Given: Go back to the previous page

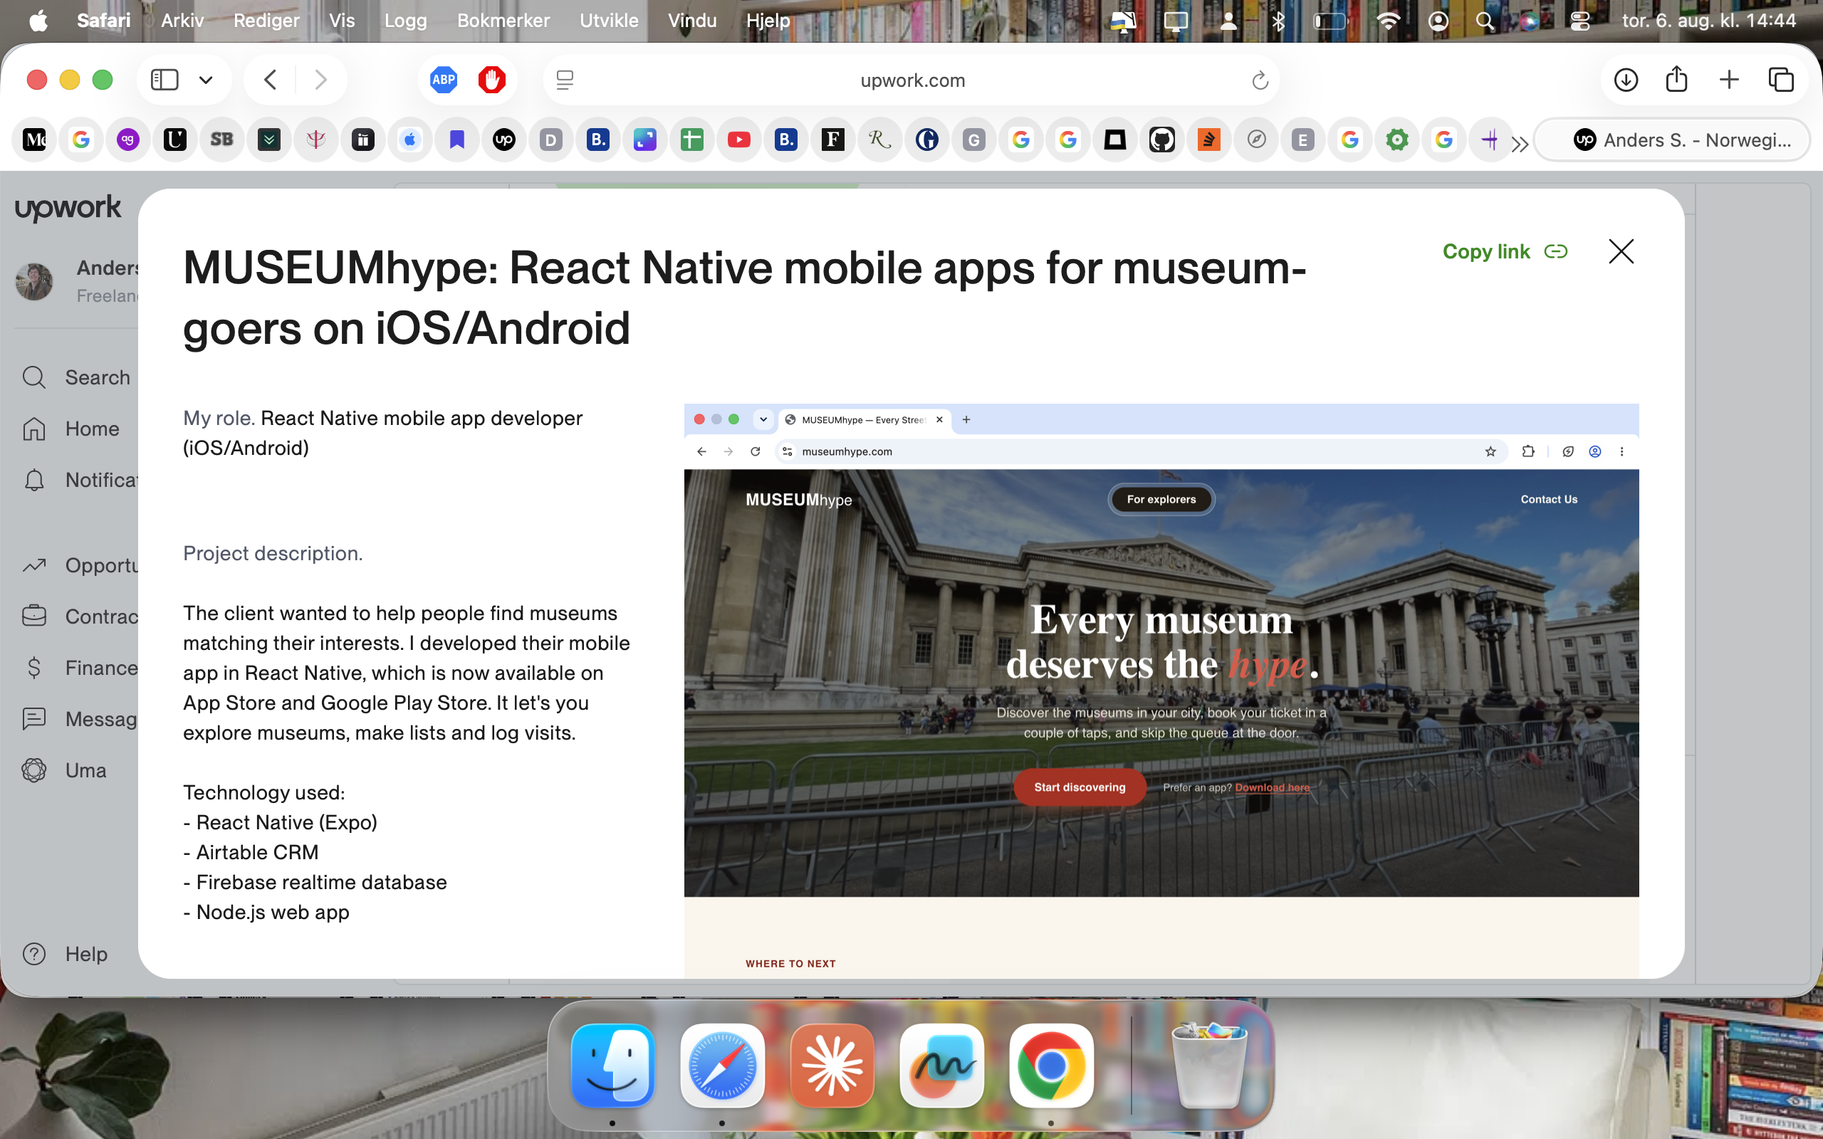Looking at the screenshot, I should (271, 80).
